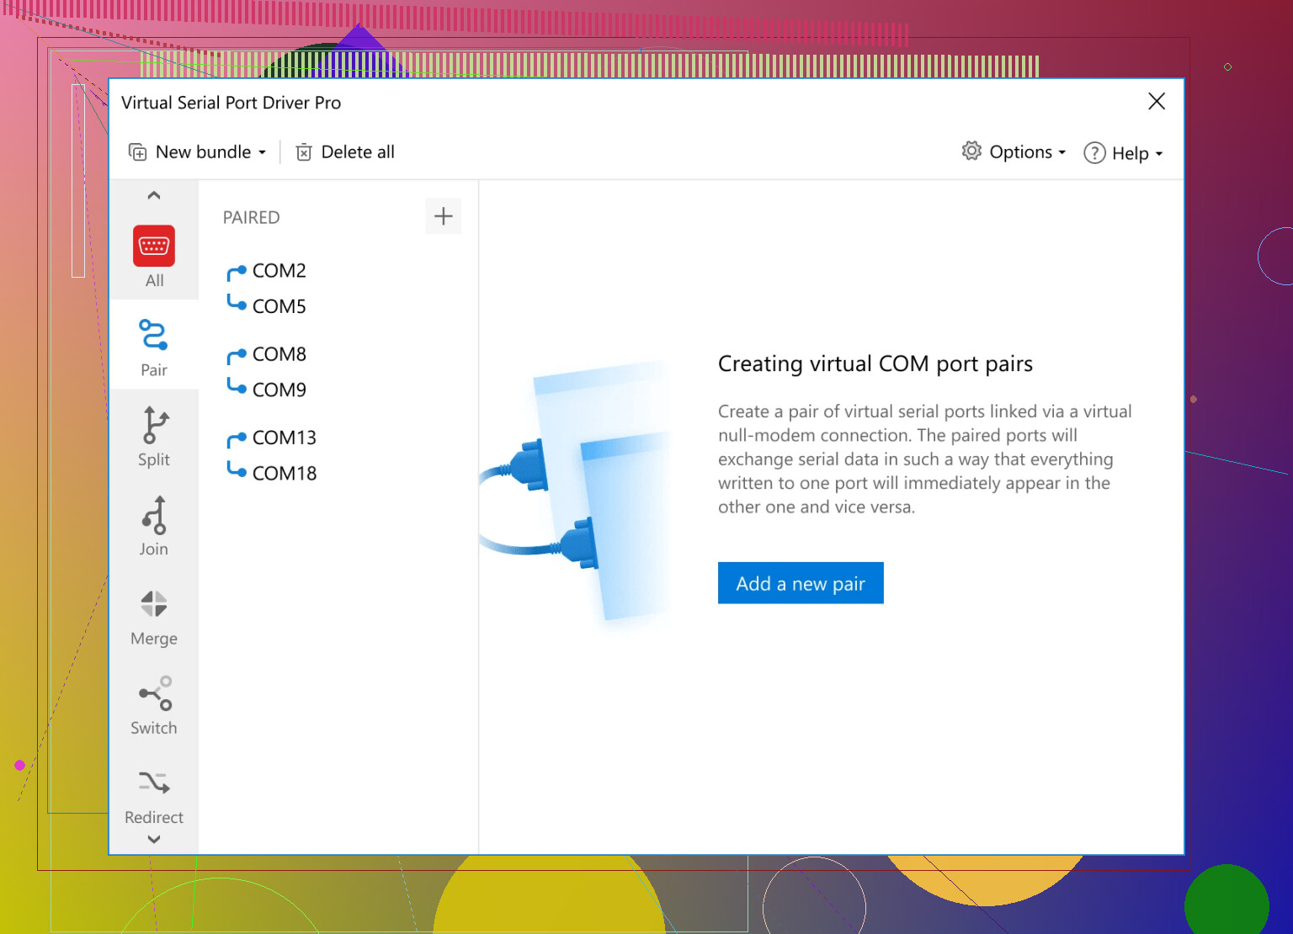Click the plus icon next to PAIRED
1293x934 pixels.
(443, 217)
